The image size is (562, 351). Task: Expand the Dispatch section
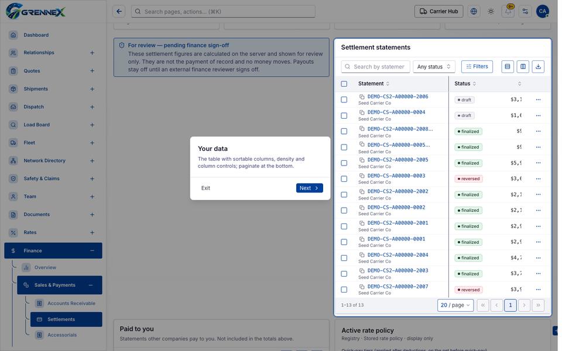click(92, 106)
